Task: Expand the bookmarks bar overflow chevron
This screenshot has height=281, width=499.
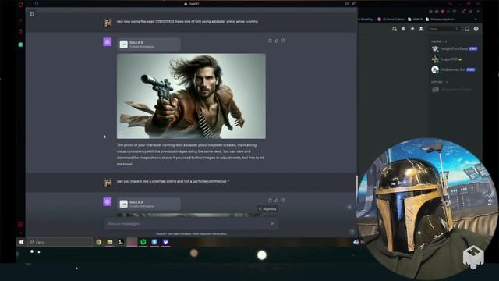Action: (476, 19)
